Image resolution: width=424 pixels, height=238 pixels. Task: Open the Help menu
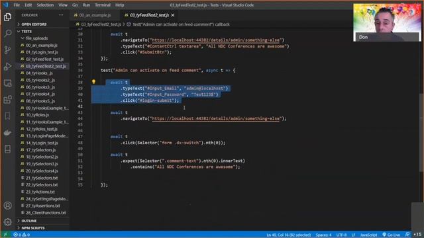[x=119, y=5]
